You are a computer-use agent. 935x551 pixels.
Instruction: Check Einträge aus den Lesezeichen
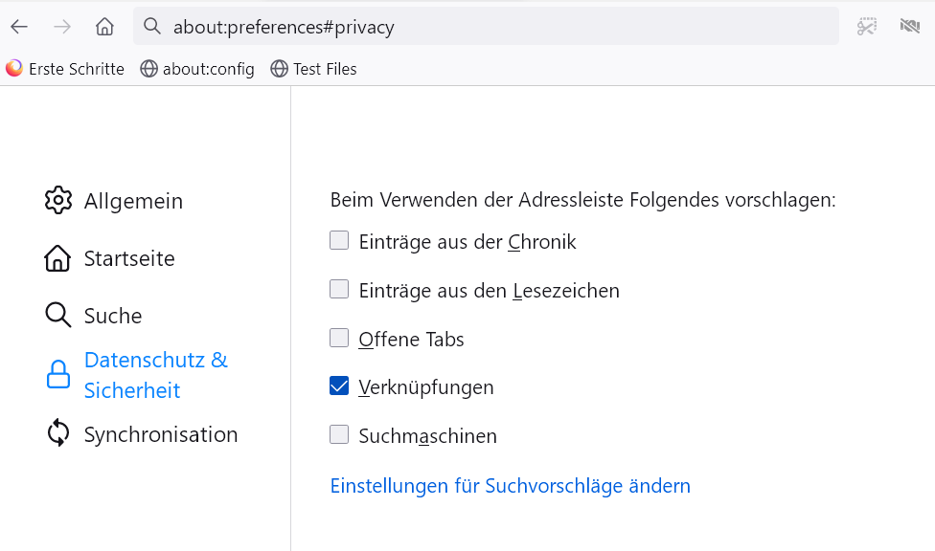(339, 289)
